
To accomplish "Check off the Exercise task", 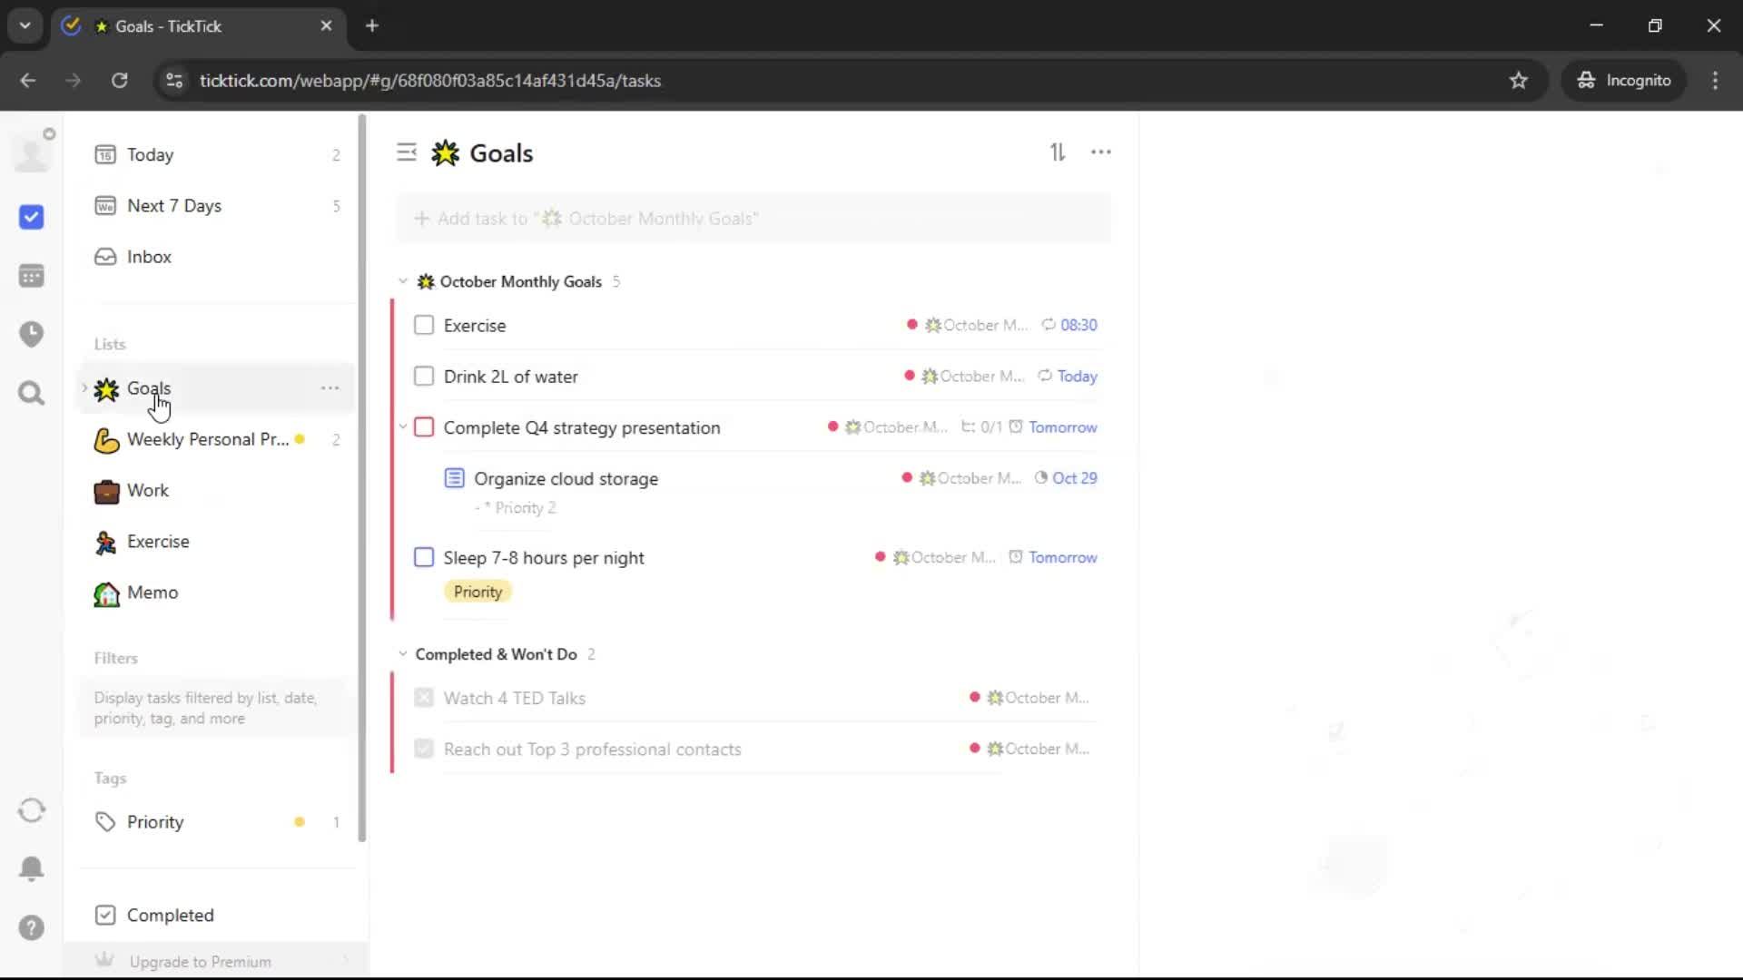I will point(424,326).
